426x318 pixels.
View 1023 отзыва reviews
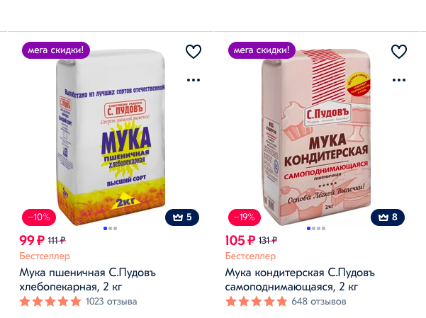tap(111, 301)
